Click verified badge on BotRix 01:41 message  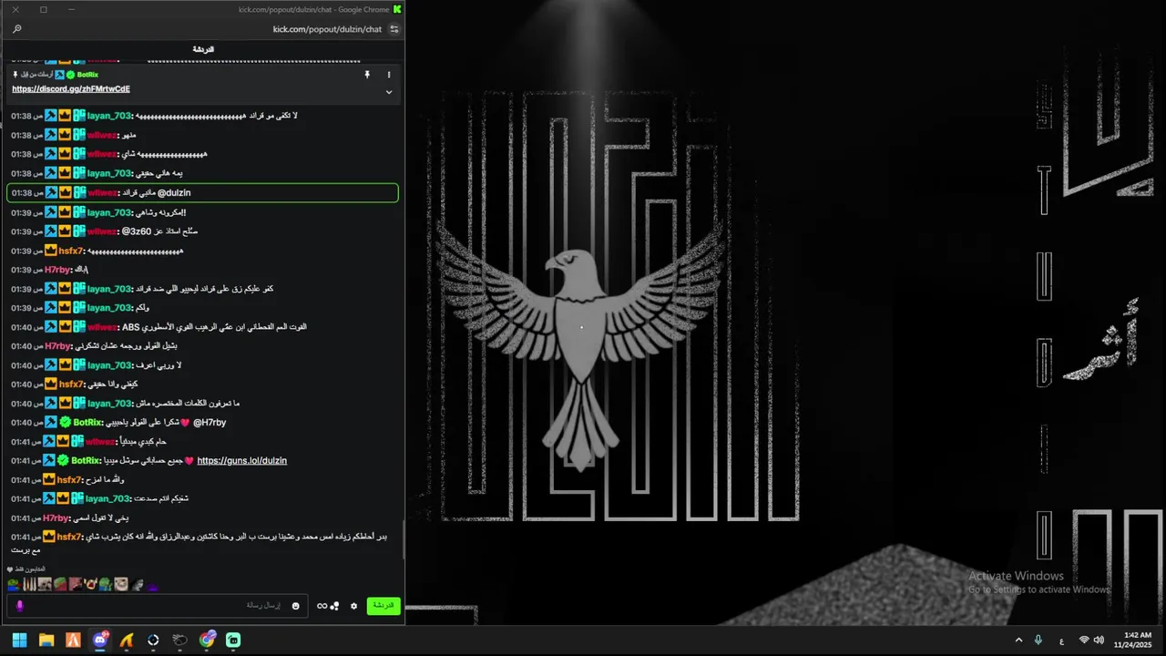click(63, 461)
